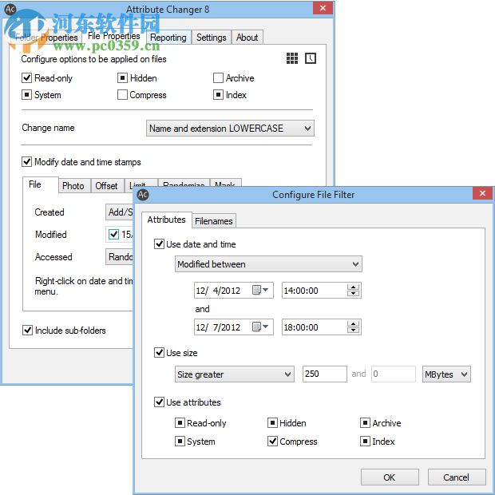Close the Attribute Changer 8 window
Image resolution: width=495 pixels, height=495 pixels.
(323, 8)
